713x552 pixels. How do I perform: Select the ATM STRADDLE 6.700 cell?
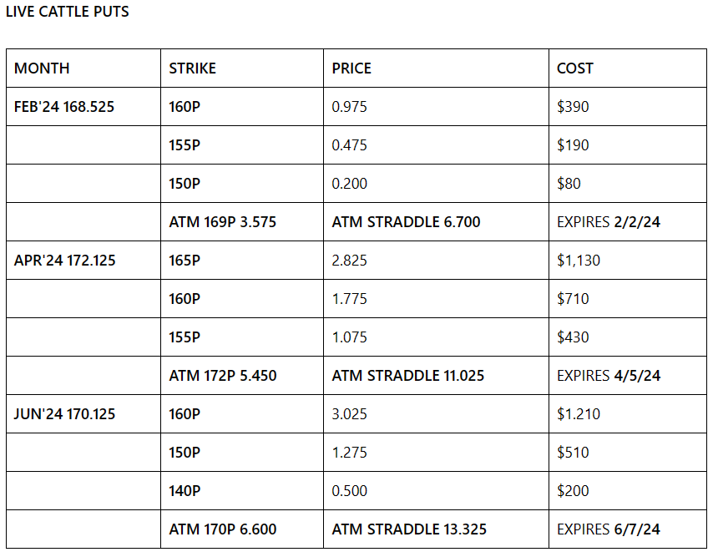click(x=406, y=222)
